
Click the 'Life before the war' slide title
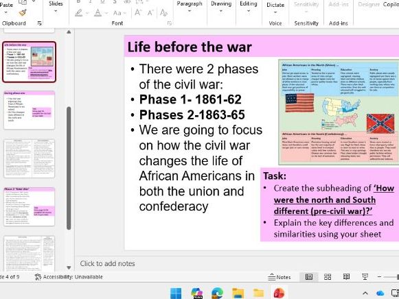coord(190,47)
